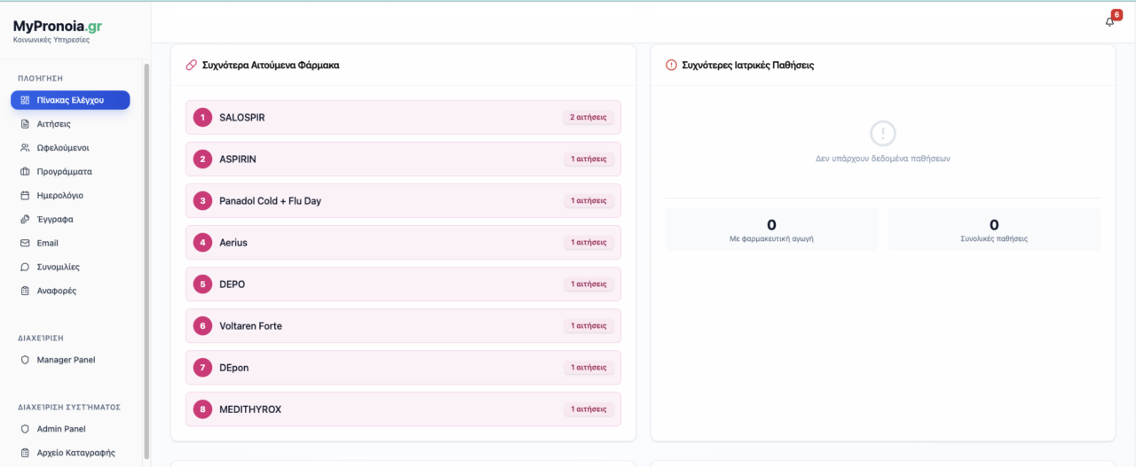Click the Manager Panel shield icon
Screen dimensions: 1136x467
tap(25, 360)
